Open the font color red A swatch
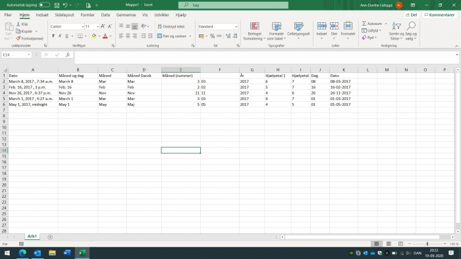 pos(105,36)
